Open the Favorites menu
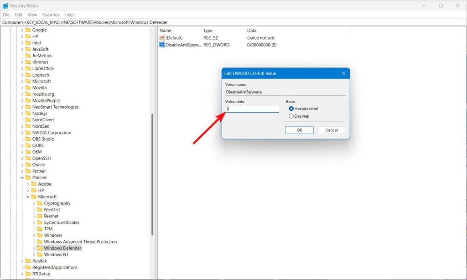This screenshot has width=467, height=280. coord(51,15)
